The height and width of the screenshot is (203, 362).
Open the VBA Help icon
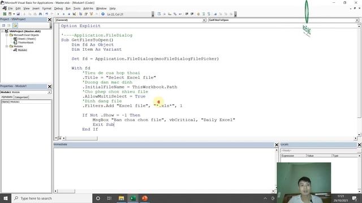tap(103, 14)
